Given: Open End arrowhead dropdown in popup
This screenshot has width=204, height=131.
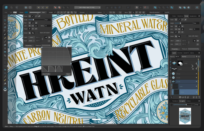Looking at the screenshot, I should (31, 41).
